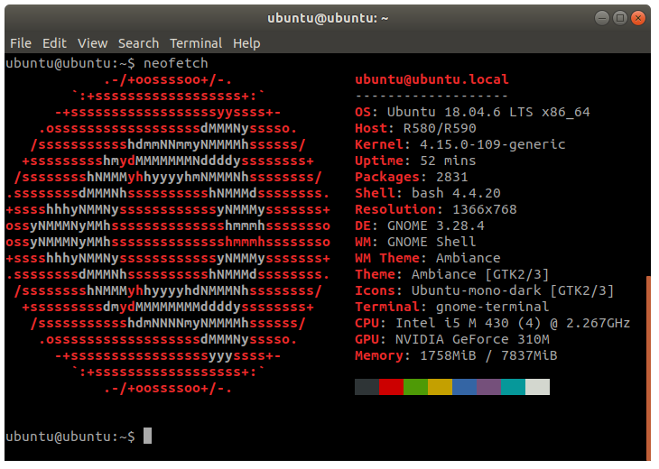Click the red color block
The height and width of the screenshot is (469, 659).
pyautogui.click(x=391, y=387)
